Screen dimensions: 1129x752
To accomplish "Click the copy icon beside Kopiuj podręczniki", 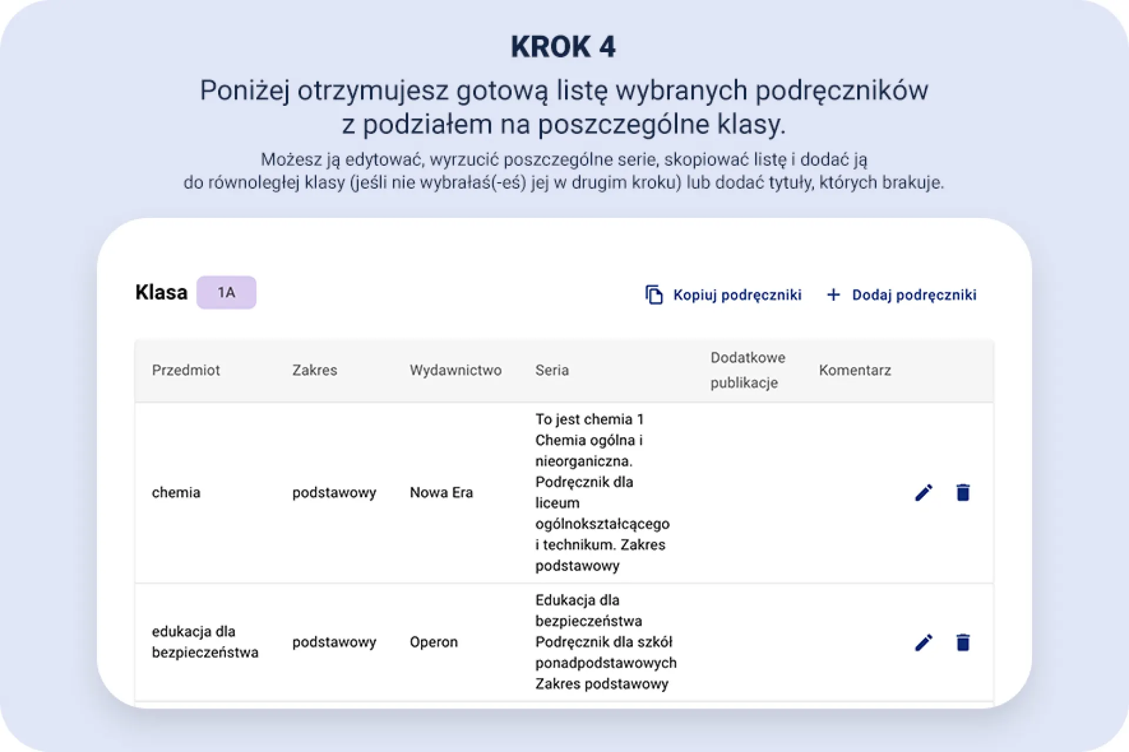I will (x=654, y=294).
